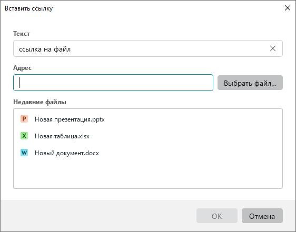
Task: Confirm the link with the OK button
Action: click(x=216, y=216)
